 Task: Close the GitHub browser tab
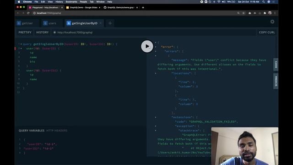137,7
